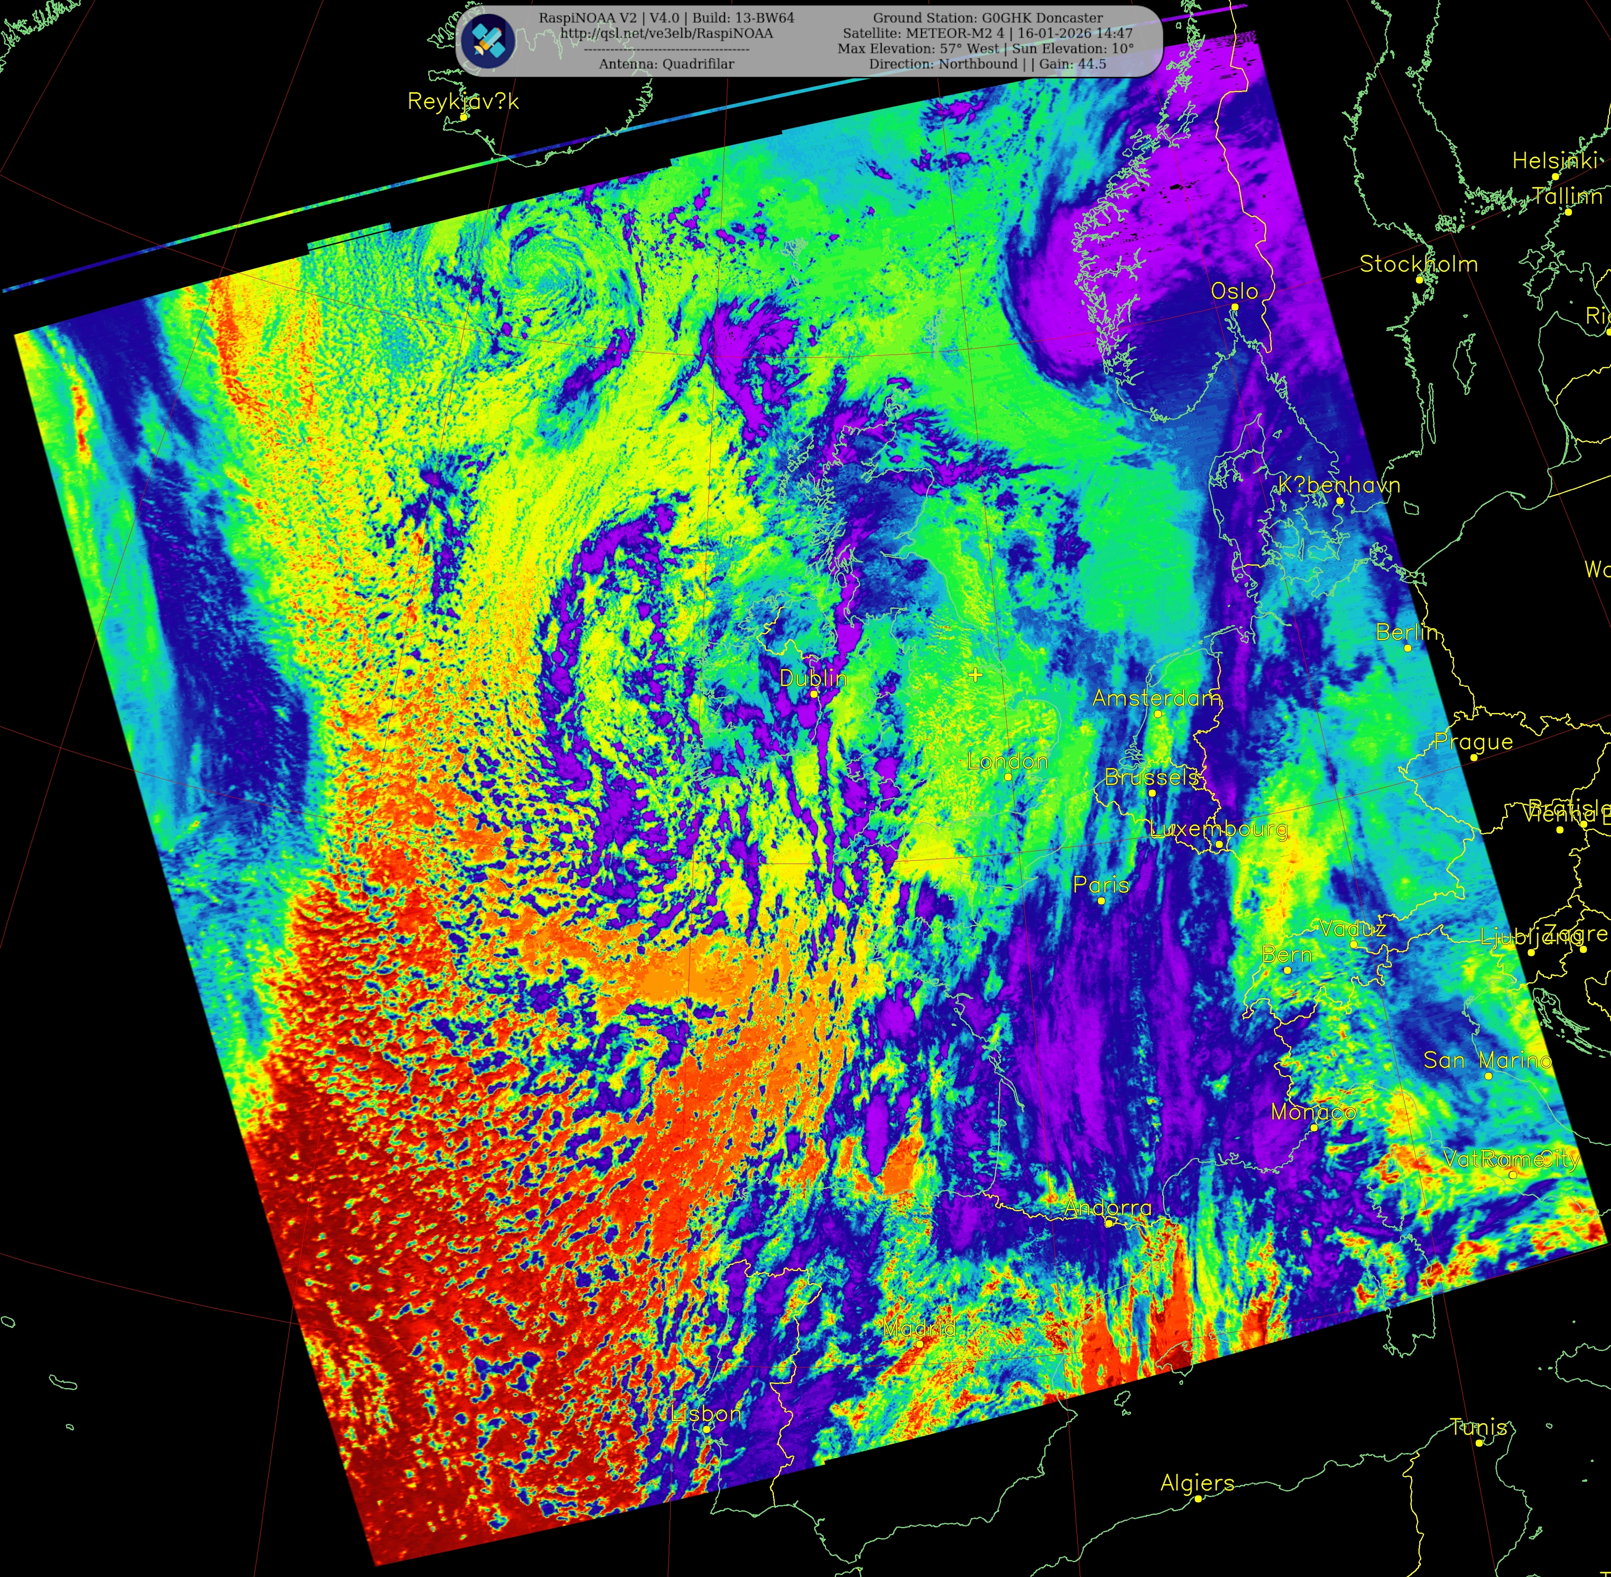Click the Paris city marker dot
Screen dimensions: 1611x1577
(1102, 900)
